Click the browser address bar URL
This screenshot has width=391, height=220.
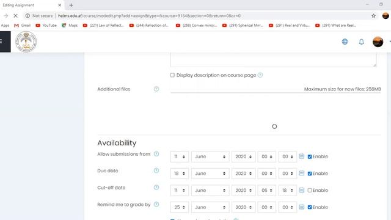[149, 16]
